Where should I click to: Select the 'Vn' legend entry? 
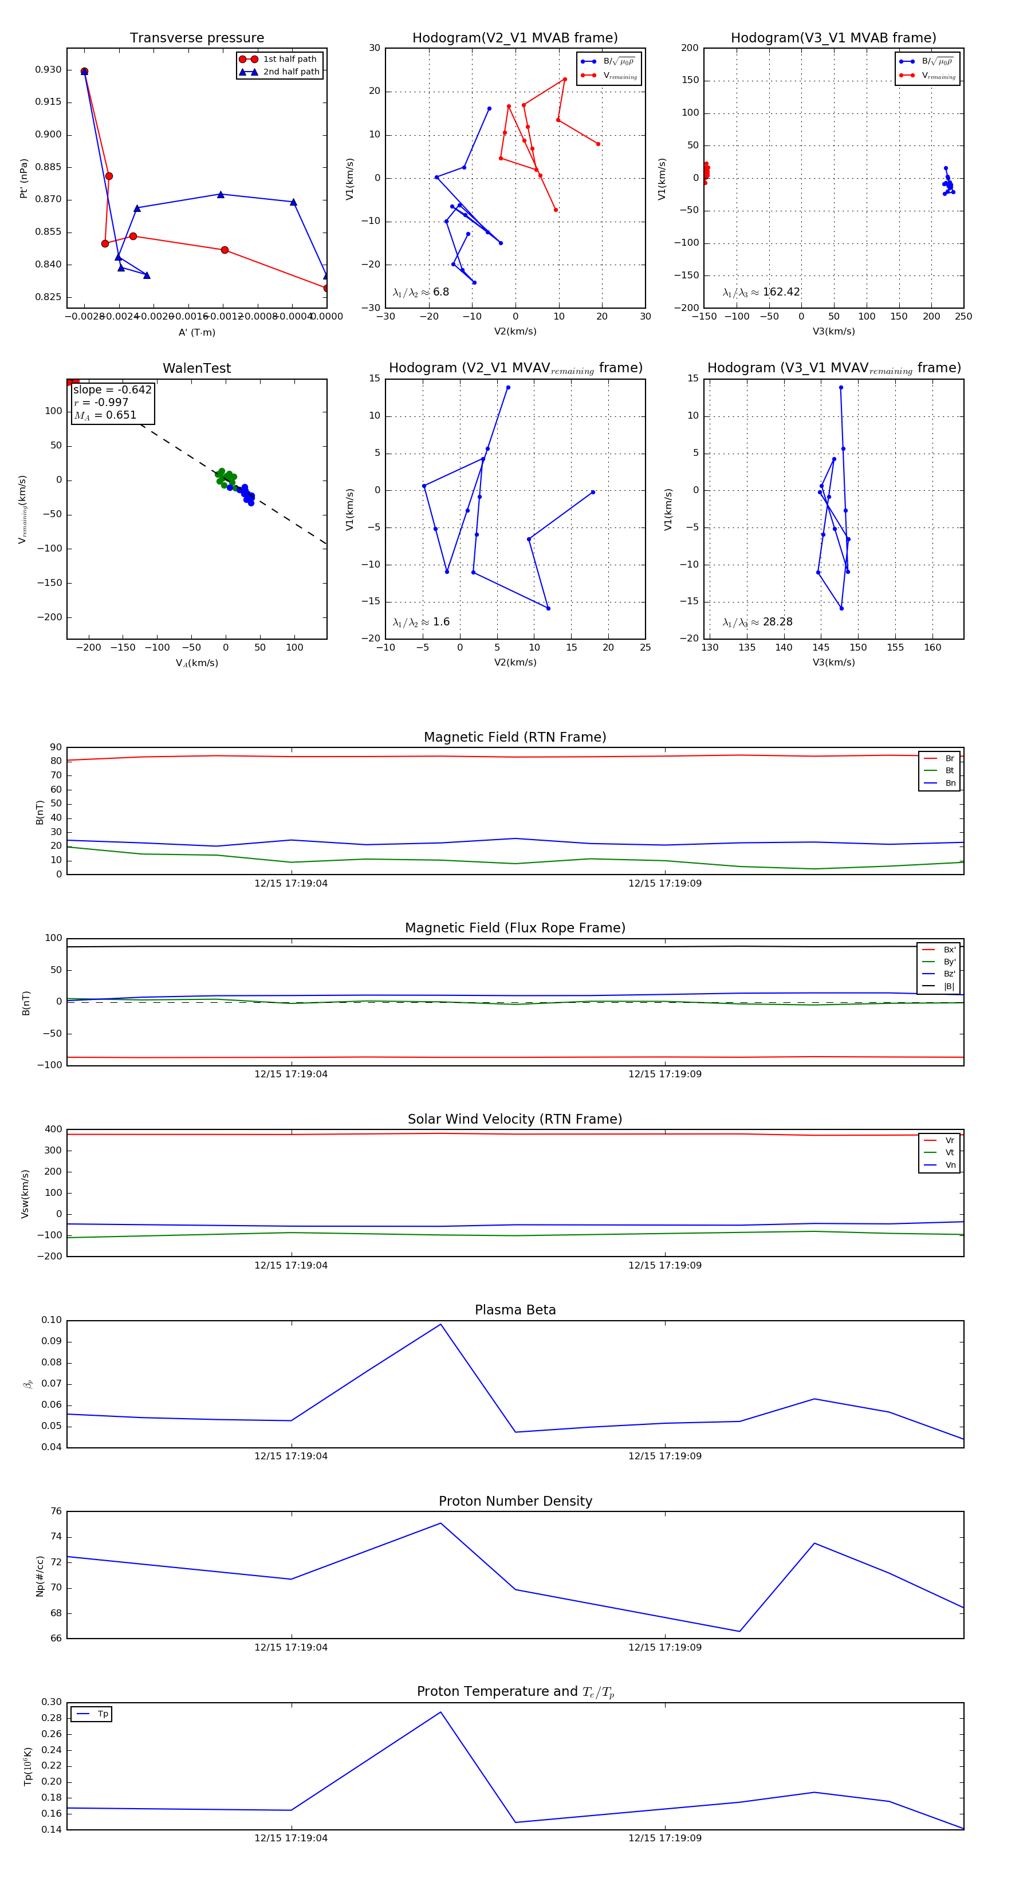(x=940, y=1165)
